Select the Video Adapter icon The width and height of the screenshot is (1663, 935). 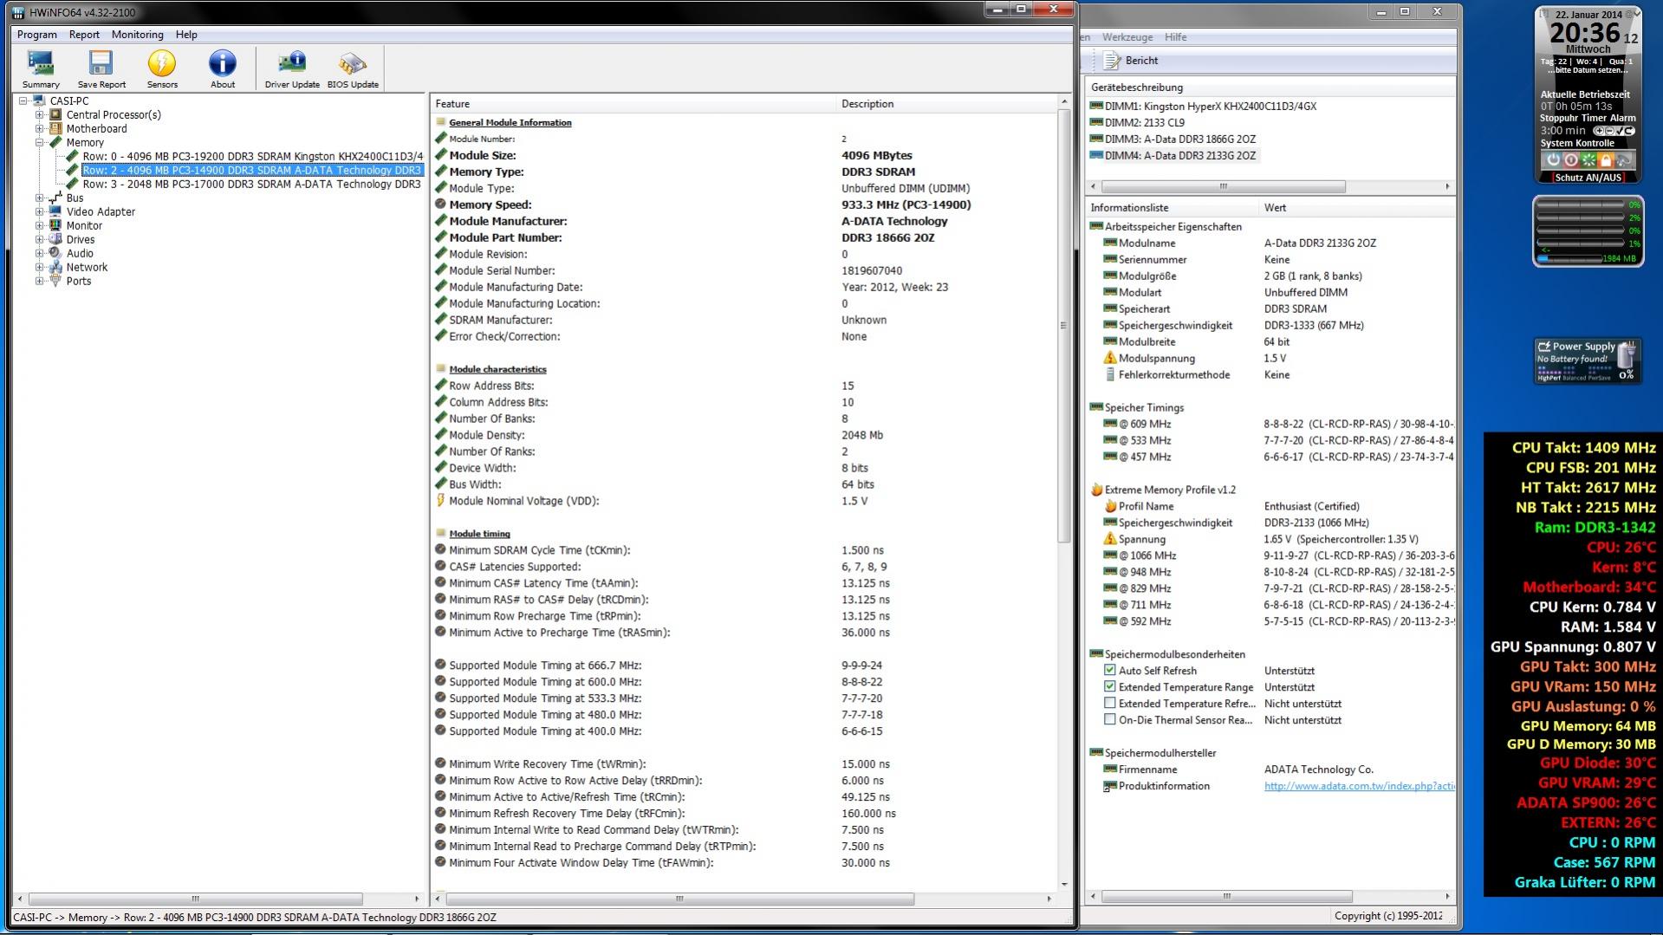coord(56,211)
